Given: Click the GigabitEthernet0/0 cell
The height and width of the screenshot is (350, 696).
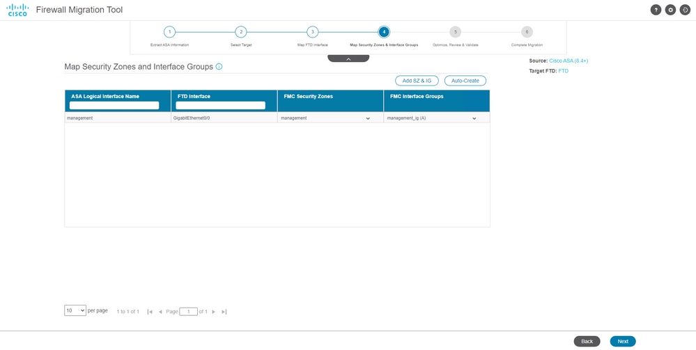Looking at the screenshot, I should point(224,118).
